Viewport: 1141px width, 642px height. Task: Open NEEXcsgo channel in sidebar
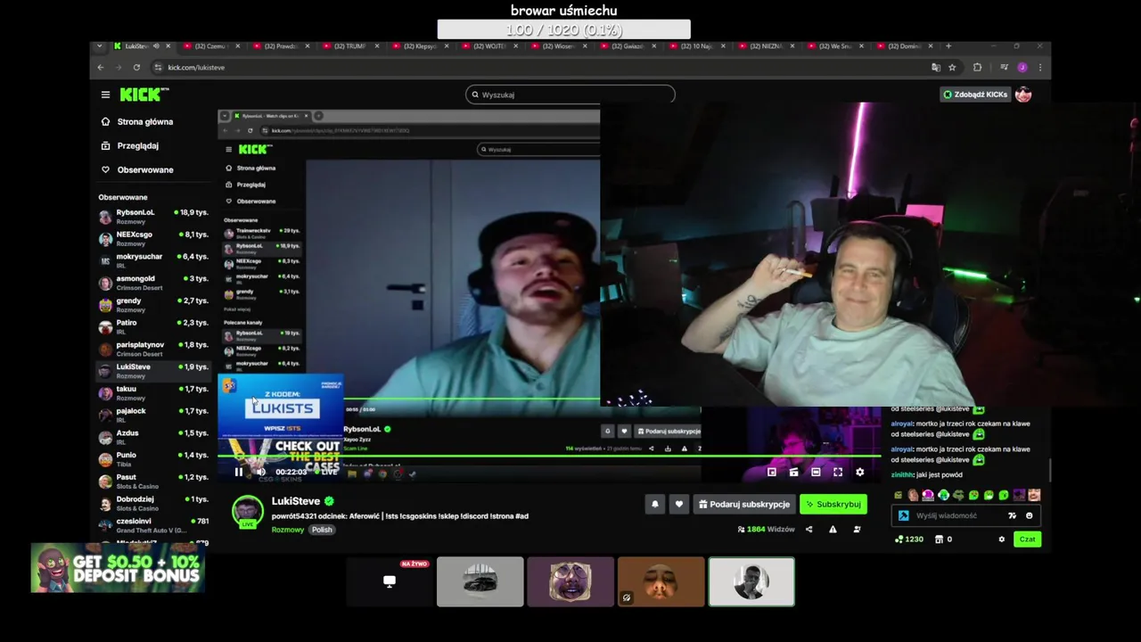(x=153, y=238)
